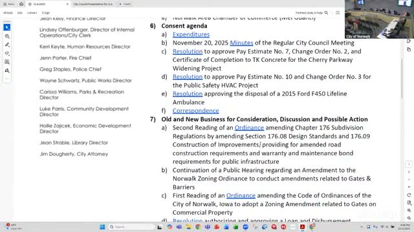Star the 12-4-2025 document tab
This screenshot has height=232, width=414.
(30, 5)
